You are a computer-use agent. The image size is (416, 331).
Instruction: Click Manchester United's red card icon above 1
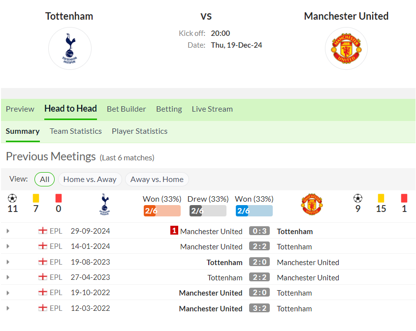tap(404, 198)
